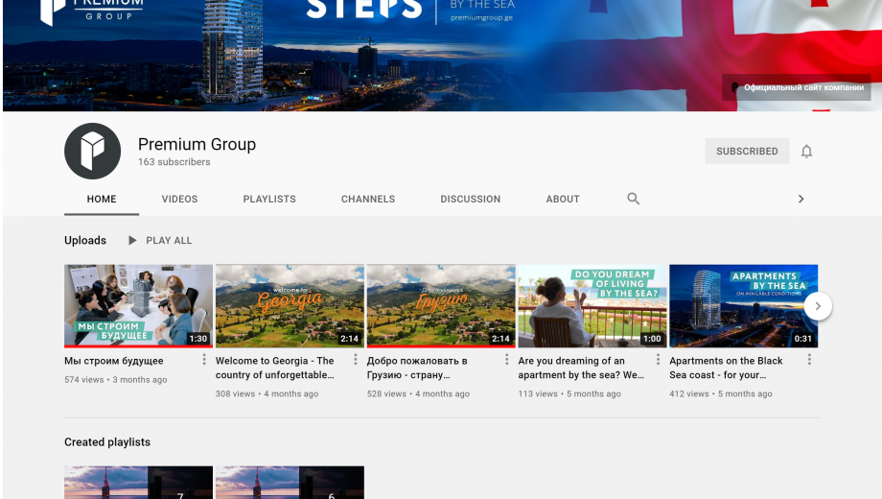Switch to the Videos tab

click(x=180, y=200)
